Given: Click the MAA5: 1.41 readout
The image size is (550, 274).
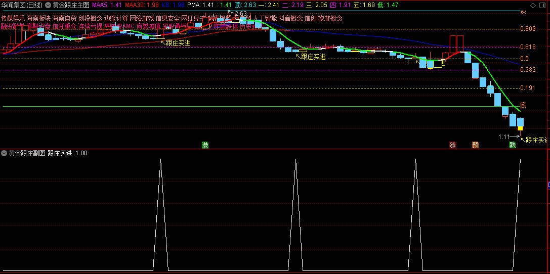Looking at the screenshot, I should (107, 5).
